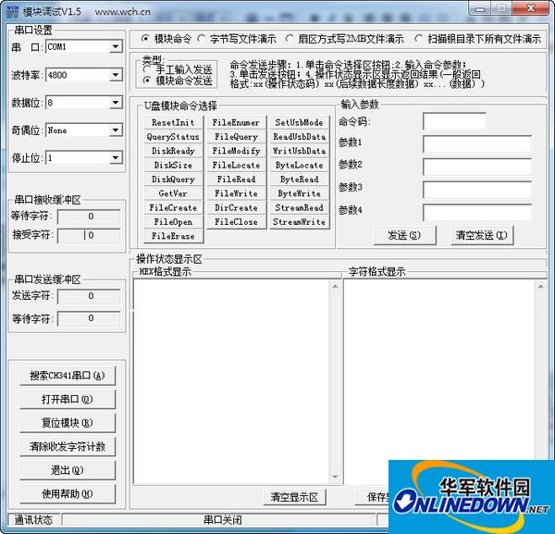This screenshot has width=555, height=534.
Task: Focus the 参数1 input field
Action: [x=476, y=144]
